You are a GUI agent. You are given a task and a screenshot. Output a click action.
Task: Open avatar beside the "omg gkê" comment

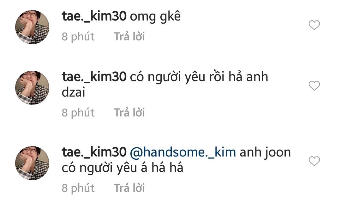32,27
